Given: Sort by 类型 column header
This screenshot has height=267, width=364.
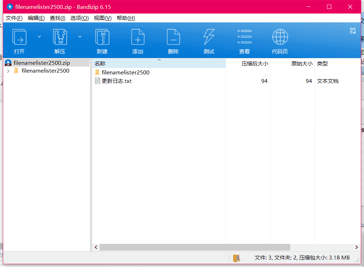Looking at the screenshot, I should (338, 63).
